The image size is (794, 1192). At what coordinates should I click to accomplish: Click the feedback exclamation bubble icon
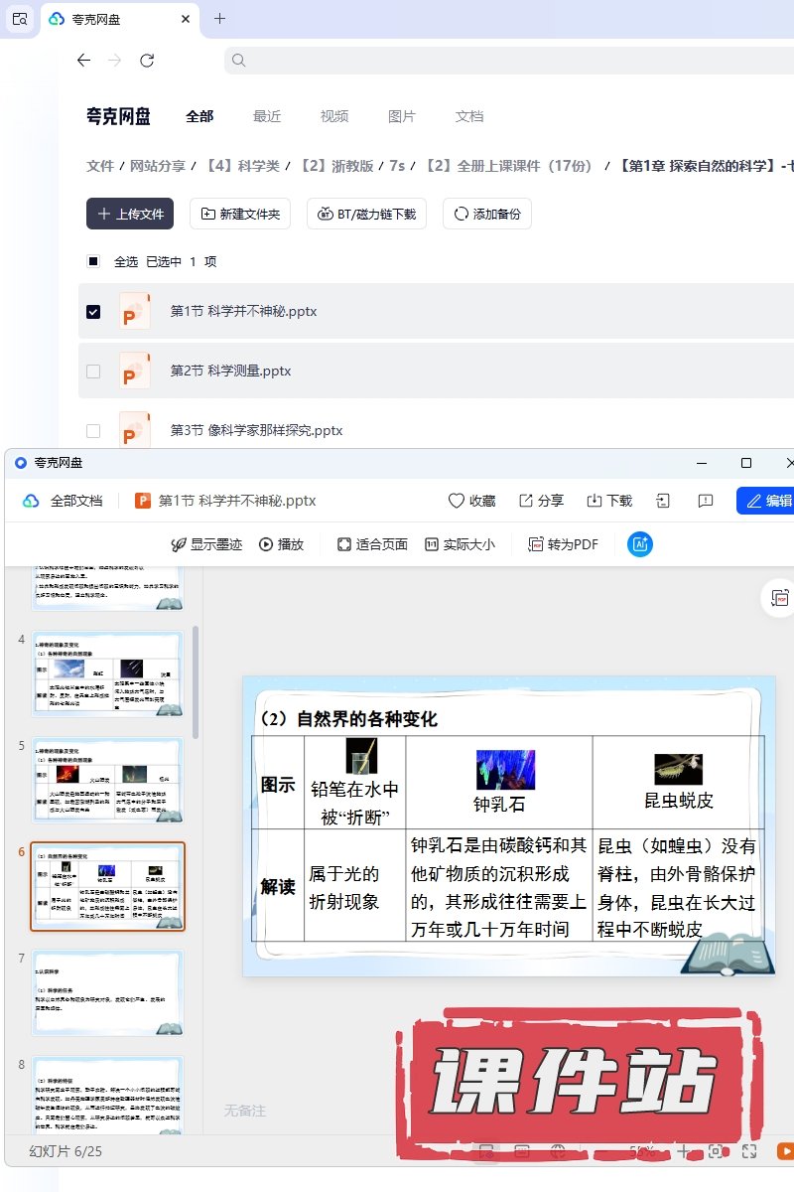pyautogui.click(x=706, y=501)
